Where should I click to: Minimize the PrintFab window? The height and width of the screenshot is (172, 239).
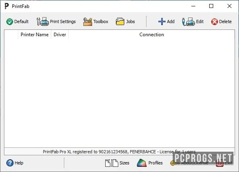[193, 6]
